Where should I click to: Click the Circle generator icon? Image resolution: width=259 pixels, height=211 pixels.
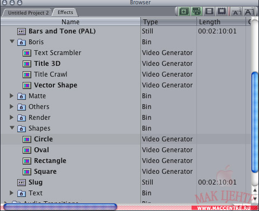pos(27,139)
